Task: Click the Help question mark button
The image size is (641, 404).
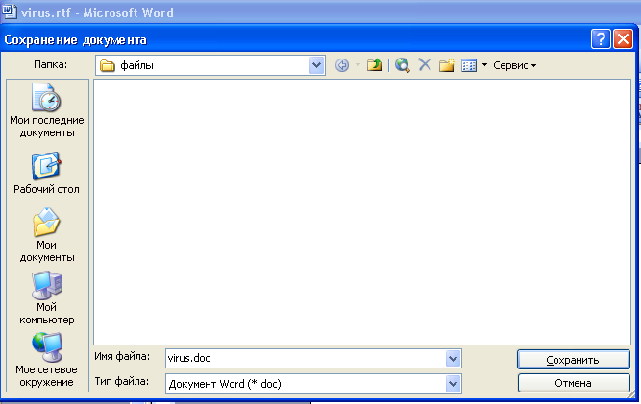Action: (601, 39)
